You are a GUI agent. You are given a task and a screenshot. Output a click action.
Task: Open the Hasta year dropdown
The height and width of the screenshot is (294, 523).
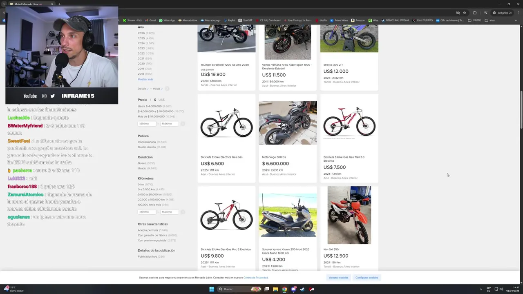(158, 89)
